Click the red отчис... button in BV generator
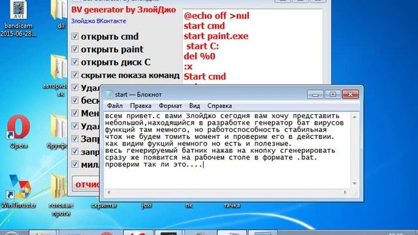Image resolution: width=418 pixels, height=235 pixels. pos(86,184)
